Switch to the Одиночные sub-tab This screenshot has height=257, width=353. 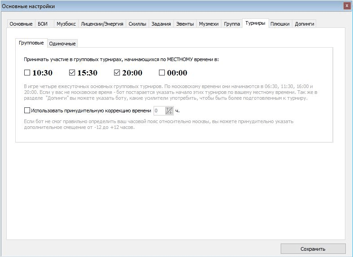point(62,44)
